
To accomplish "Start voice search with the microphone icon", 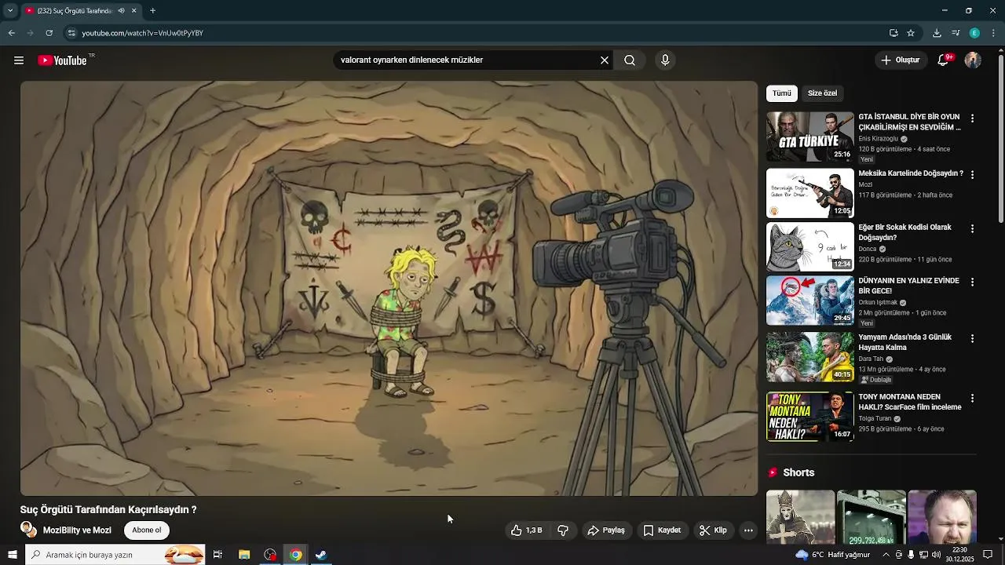I will (665, 60).
